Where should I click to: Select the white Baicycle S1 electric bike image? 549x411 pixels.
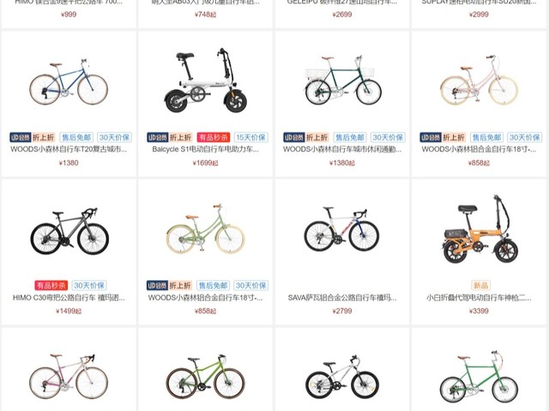tap(206, 80)
